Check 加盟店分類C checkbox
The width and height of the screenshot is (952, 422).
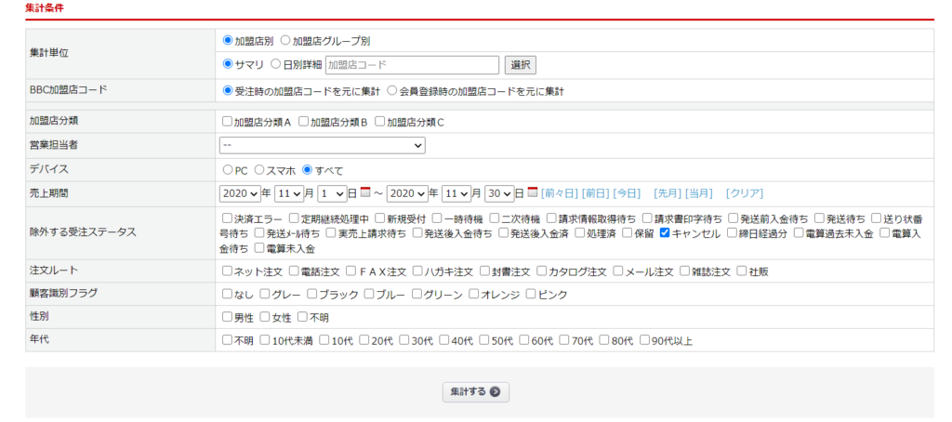(x=380, y=121)
